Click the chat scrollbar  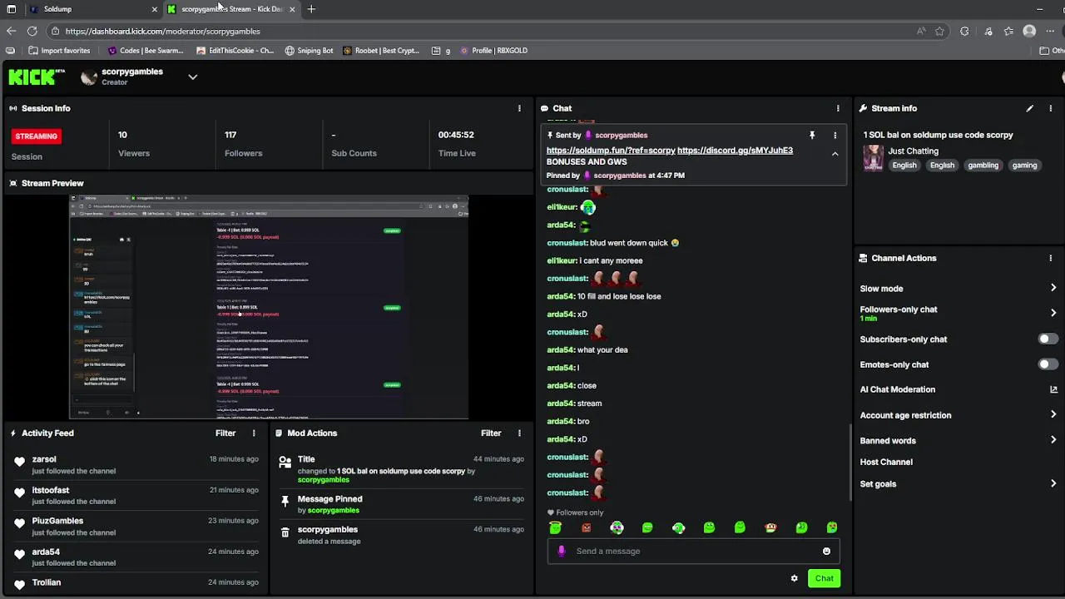(x=850, y=462)
